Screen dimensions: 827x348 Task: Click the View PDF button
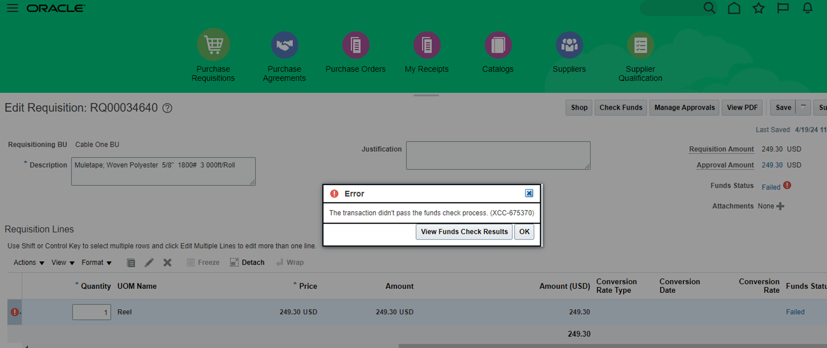[742, 108]
